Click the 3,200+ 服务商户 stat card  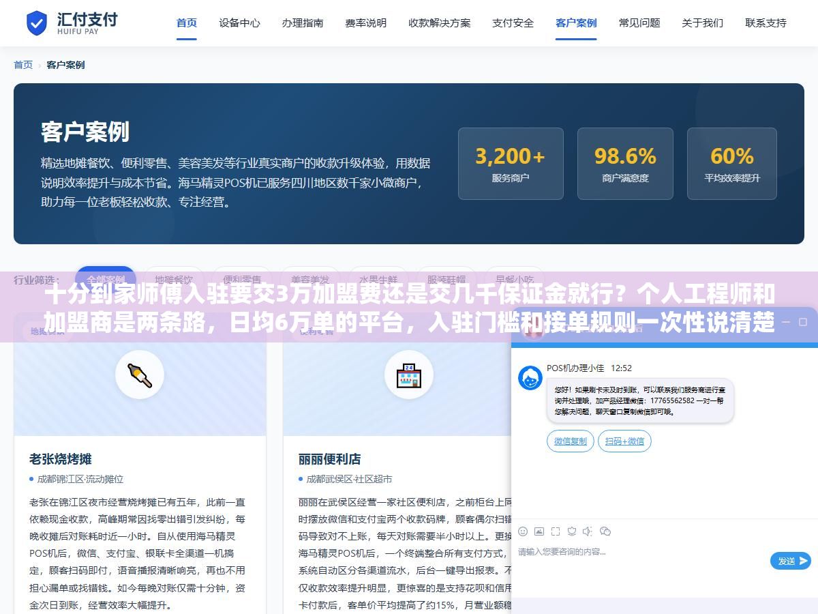511,164
